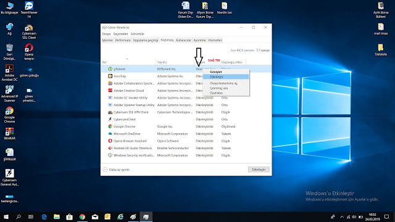Open File Explorer from the taskbar

coord(57,216)
